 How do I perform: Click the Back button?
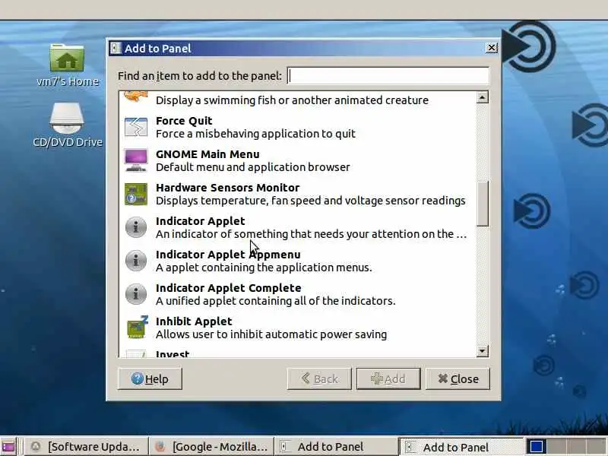pyautogui.click(x=319, y=378)
